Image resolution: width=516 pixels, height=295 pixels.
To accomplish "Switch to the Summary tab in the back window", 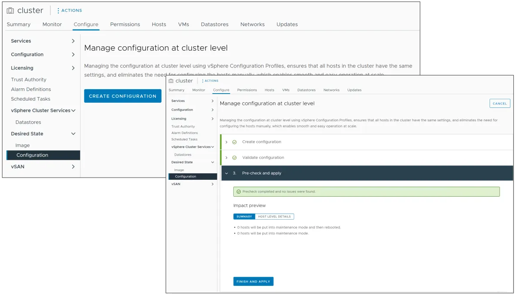I will 19,24.
